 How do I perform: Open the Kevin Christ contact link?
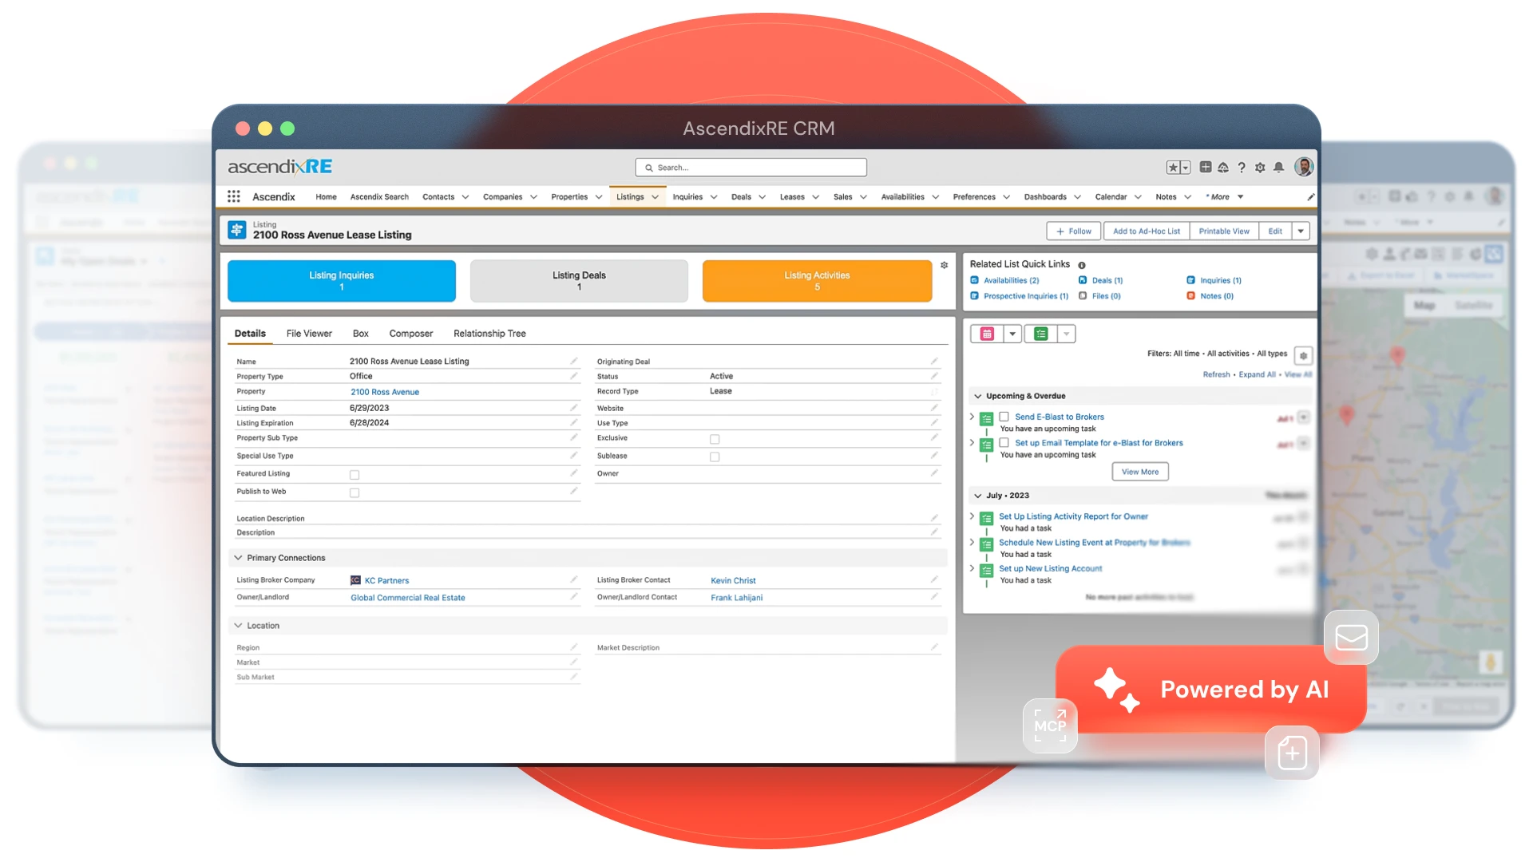733,581
